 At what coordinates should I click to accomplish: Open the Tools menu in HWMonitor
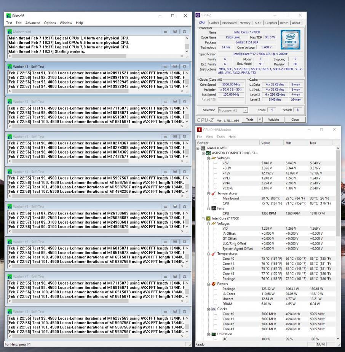pos(220,137)
